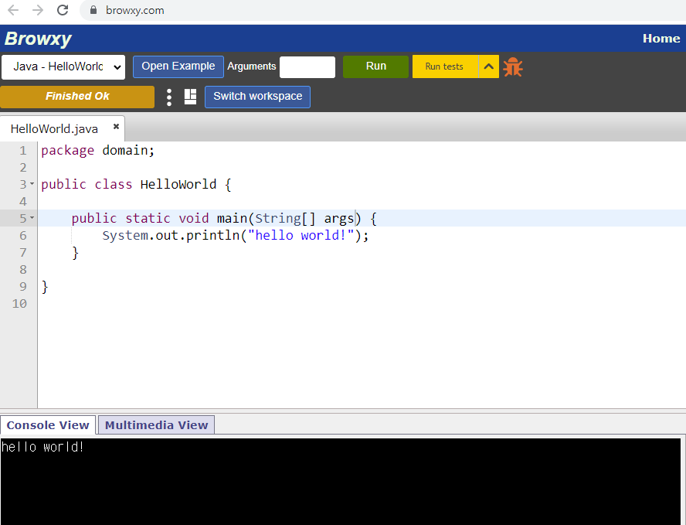This screenshot has width=686, height=525.
Task: Click the Browxy logo
Action: coord(38,39)
